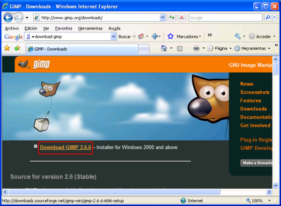Click the Download GIMP 2.6.6 link
This screenshot has width=281, height=206.
[x=65, y=147]
